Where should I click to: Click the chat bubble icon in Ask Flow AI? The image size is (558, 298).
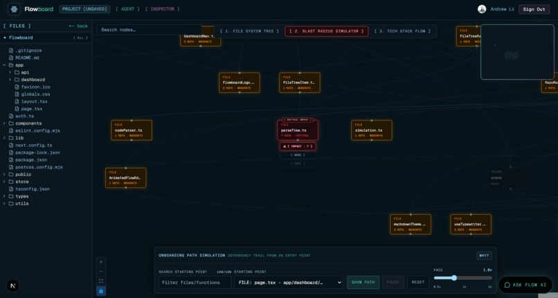coord(507,285)
